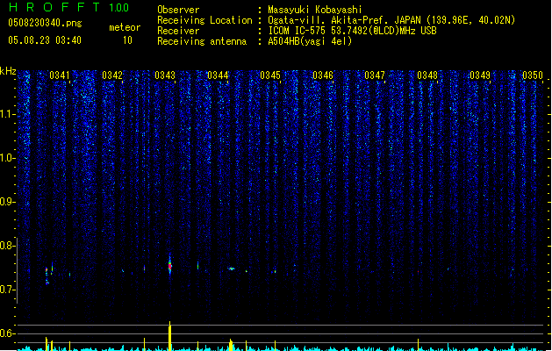Click the 0350 time marker
This screenshot has height=351, width=552.
tap(533, 75)
